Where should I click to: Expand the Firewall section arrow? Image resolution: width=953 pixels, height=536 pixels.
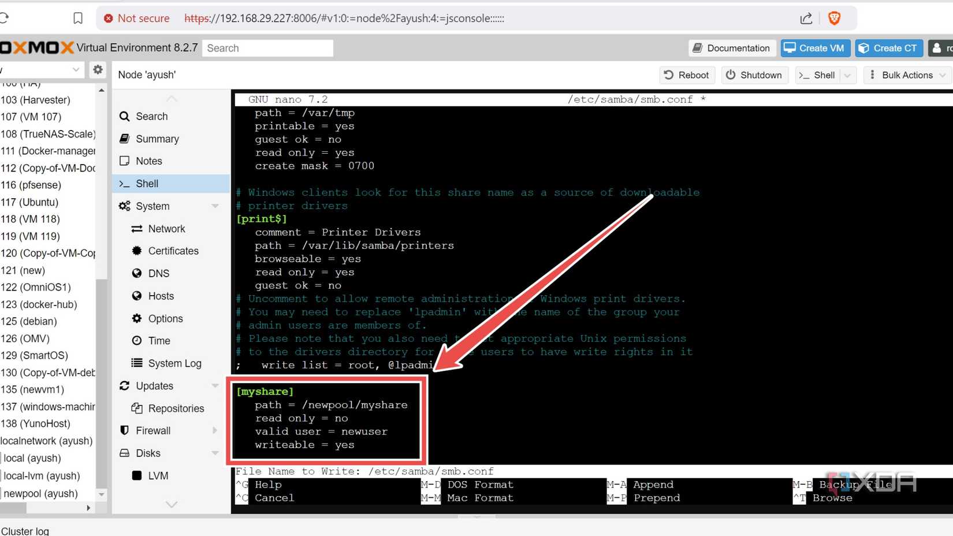click(215, 431)
